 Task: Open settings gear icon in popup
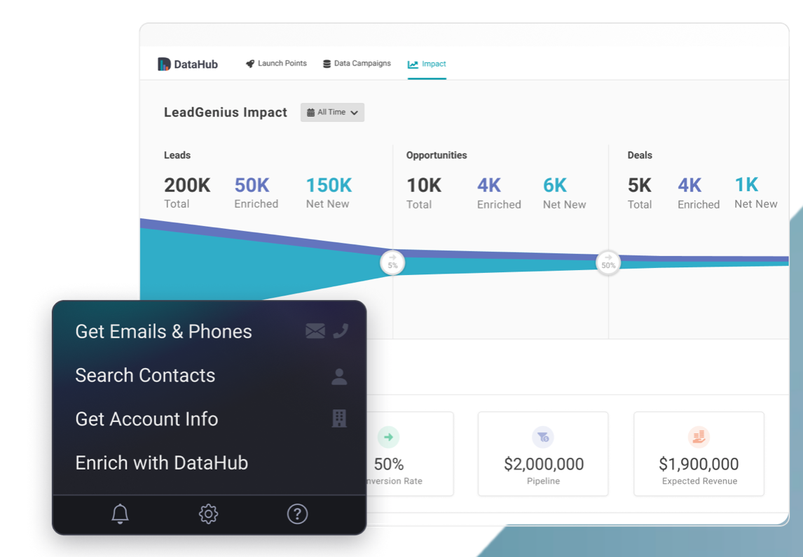[x=208, y=514]
